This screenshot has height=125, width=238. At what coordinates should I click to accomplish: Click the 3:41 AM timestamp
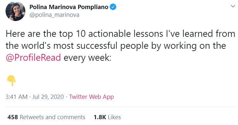tap(17, 97)
